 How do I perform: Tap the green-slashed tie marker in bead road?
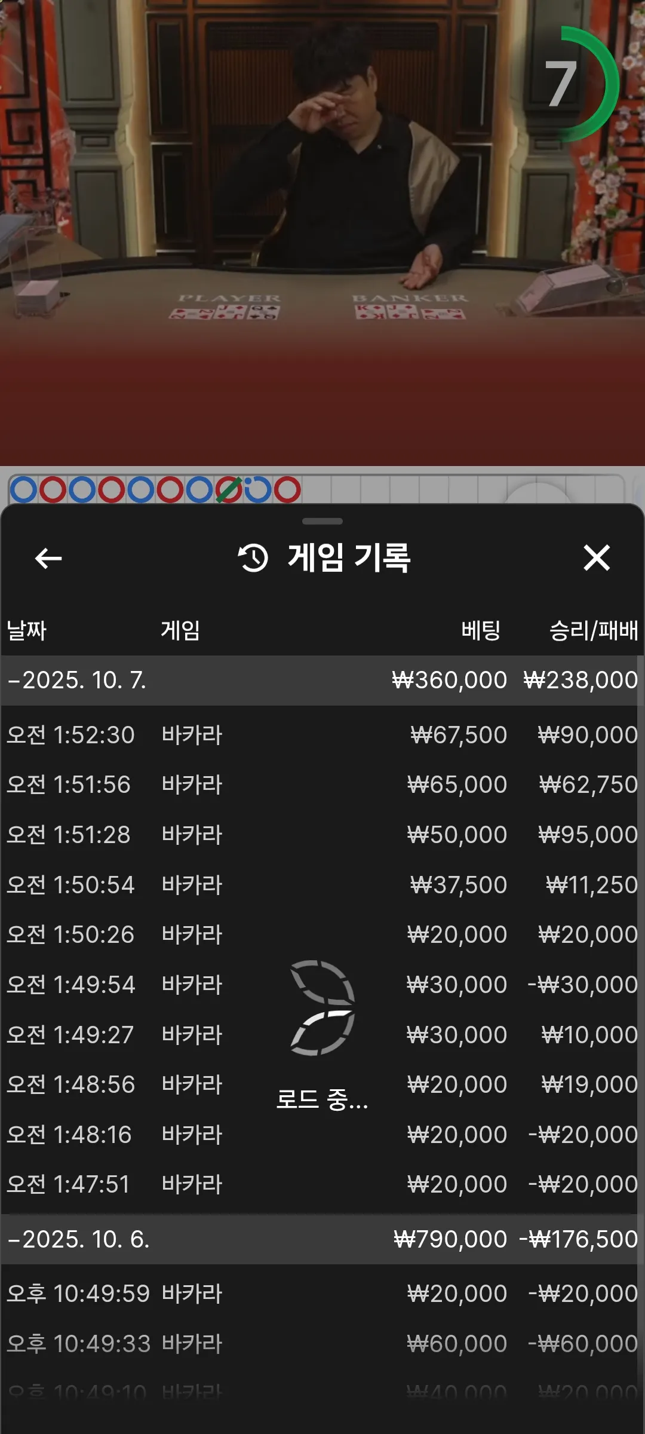coord(229,490)
